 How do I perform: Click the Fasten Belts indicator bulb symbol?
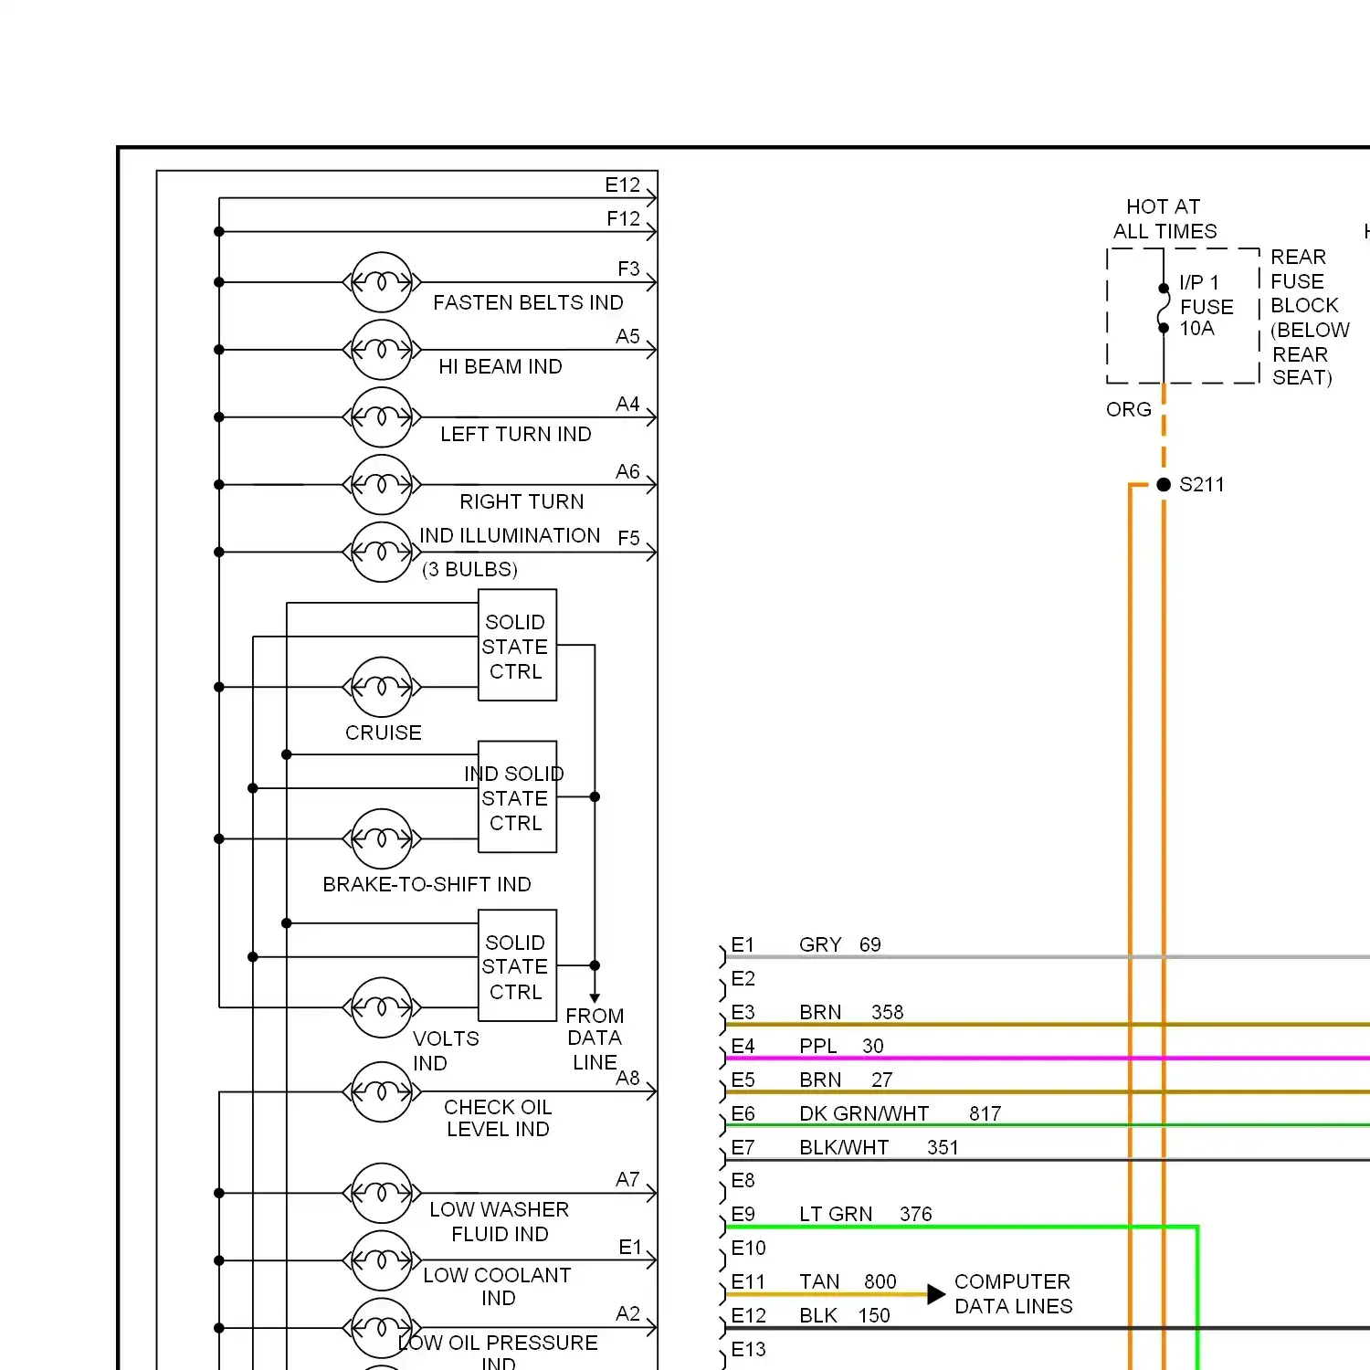(382, 282)
